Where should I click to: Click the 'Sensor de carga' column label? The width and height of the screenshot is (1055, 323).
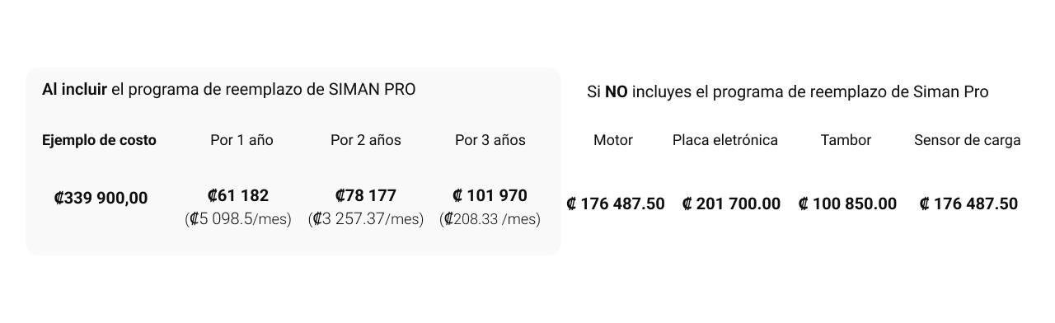click(968, 140)
